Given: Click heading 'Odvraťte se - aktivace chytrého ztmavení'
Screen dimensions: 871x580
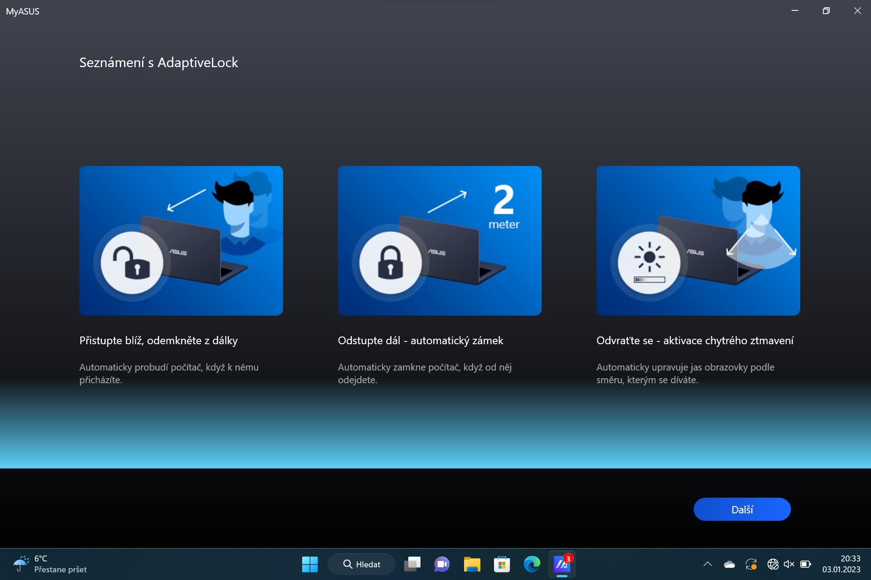Looking at the screenshot, I should tap(695, 341).
